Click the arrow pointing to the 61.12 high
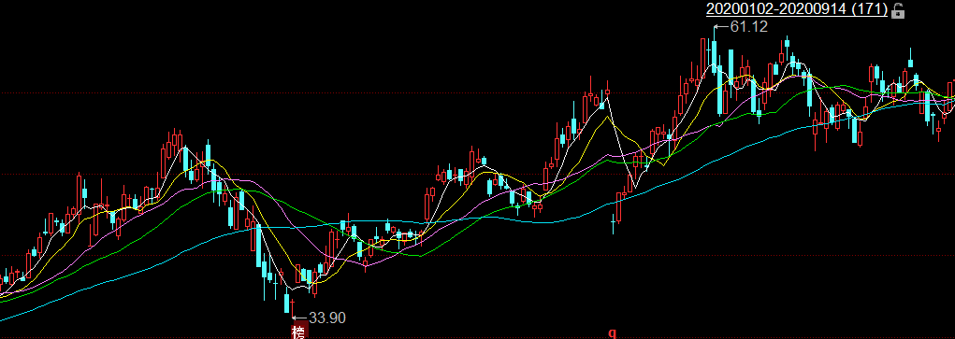Screen dimensions: 955x339 coord(722,27)
